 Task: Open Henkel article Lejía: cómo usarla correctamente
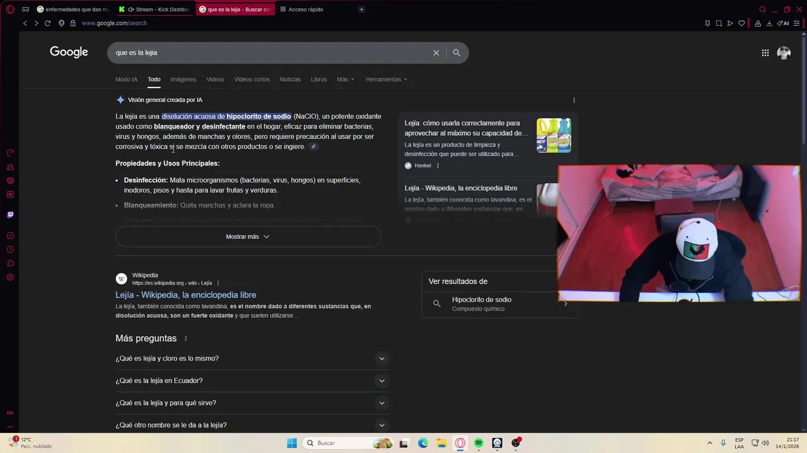pyautogui.click(x=466, y=128)
